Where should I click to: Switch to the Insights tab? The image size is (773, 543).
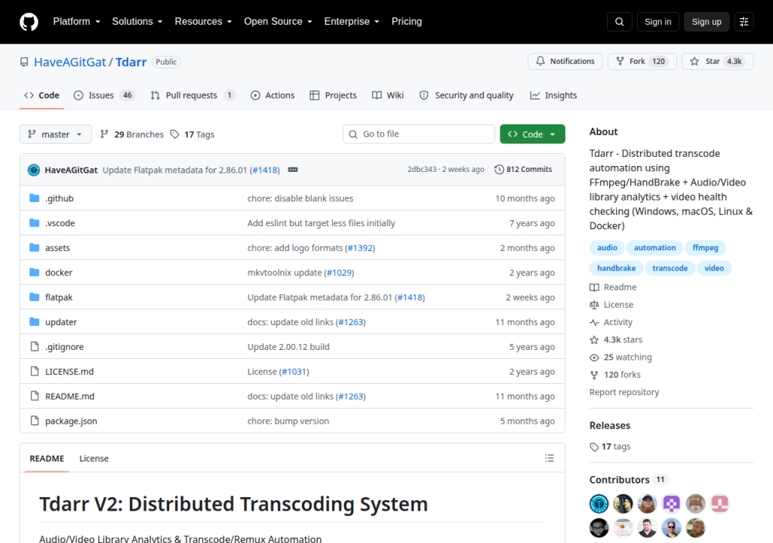pyautogui.click(x=553, y=96)
